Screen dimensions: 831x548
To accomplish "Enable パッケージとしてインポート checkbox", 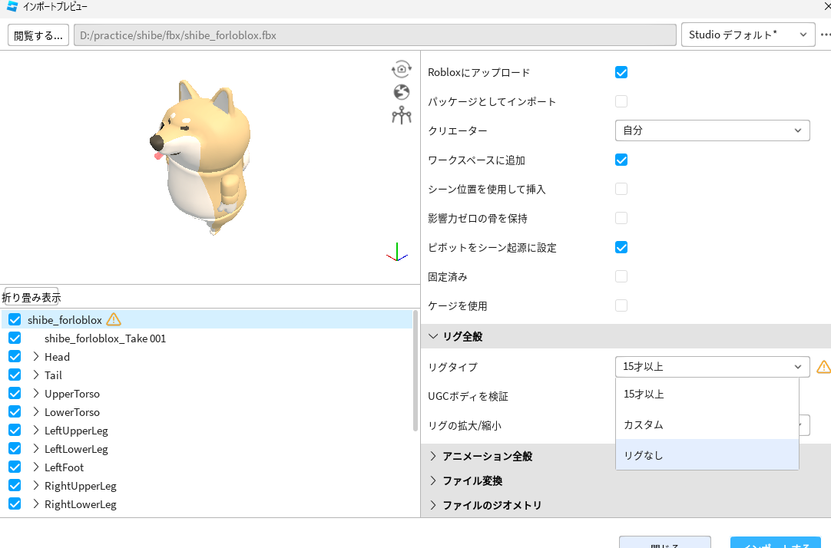I will point(621,101).
